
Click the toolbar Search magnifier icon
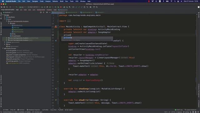click(97, 7)
